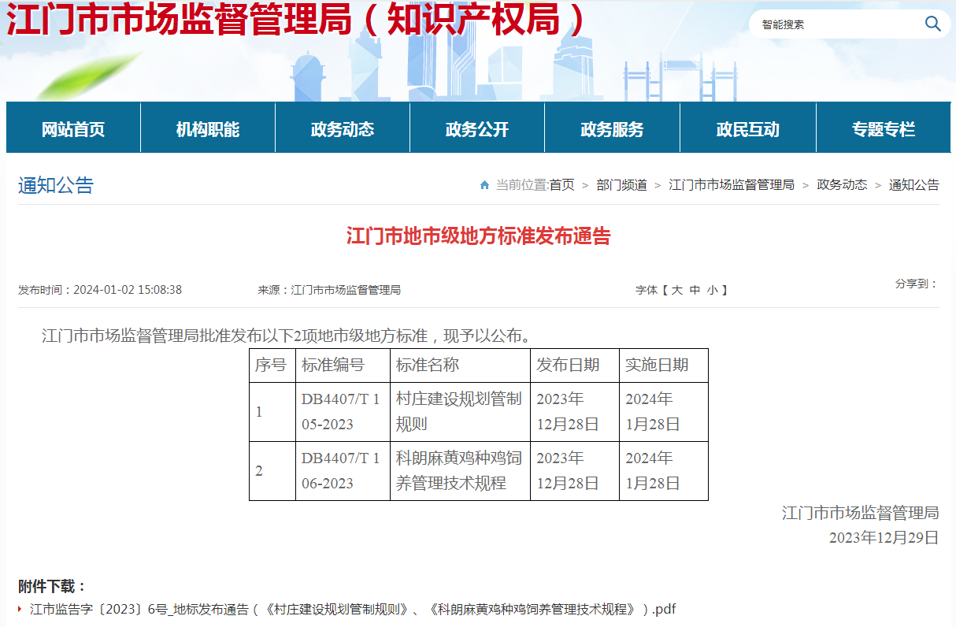Click 部门频道 in the breadcrumb
The image size is (956, 627).
pyautogui.click(x=621, y=185)
